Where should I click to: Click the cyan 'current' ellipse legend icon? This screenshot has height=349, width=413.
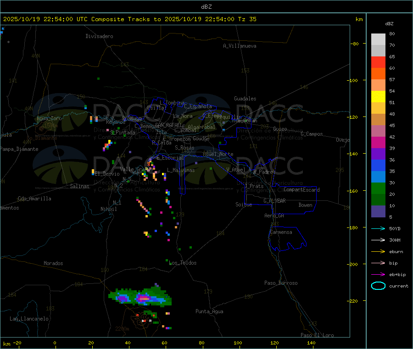point(378,286)
